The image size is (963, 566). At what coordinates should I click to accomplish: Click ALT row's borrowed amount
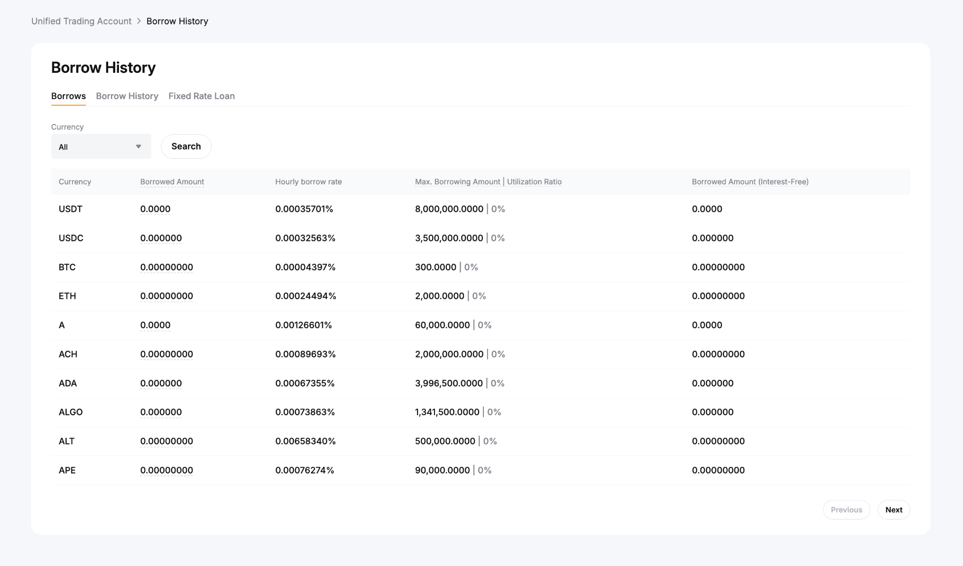166,441
